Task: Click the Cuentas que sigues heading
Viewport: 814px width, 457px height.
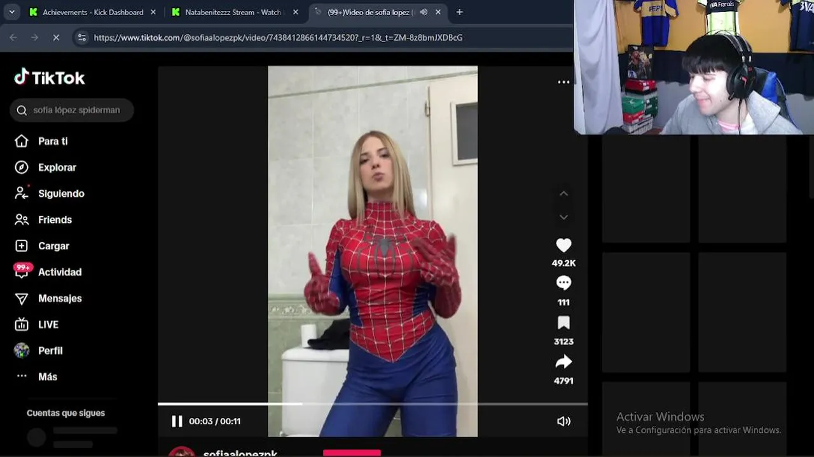Action: tap(66, 413)
